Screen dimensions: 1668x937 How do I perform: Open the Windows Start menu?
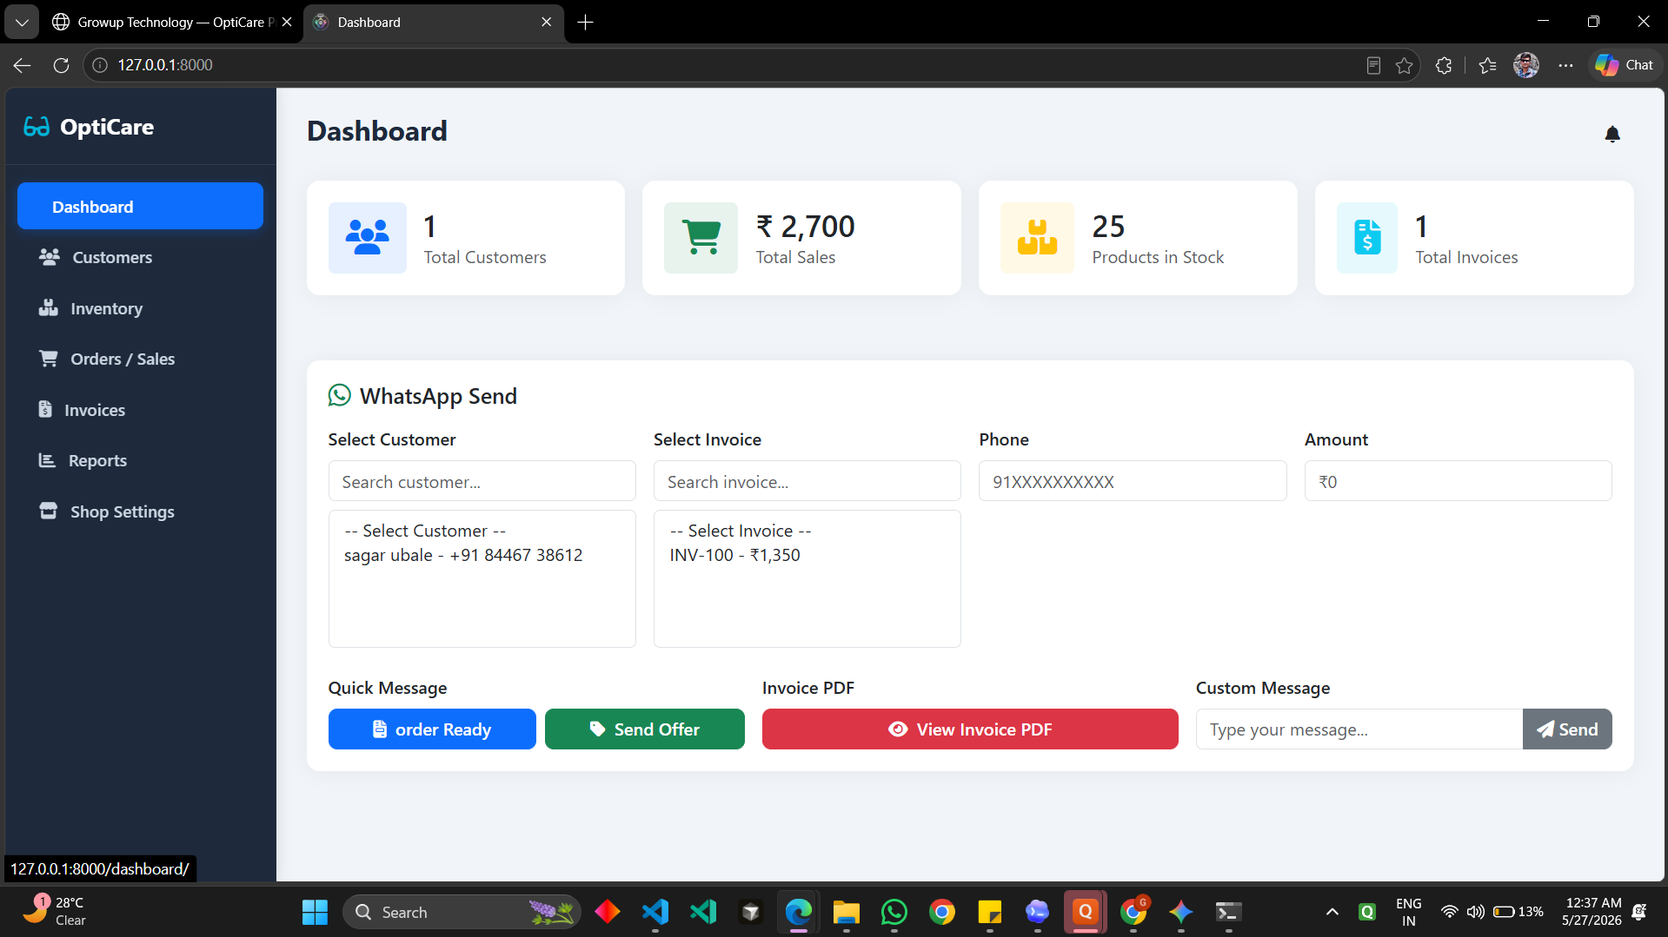(315, 912)
